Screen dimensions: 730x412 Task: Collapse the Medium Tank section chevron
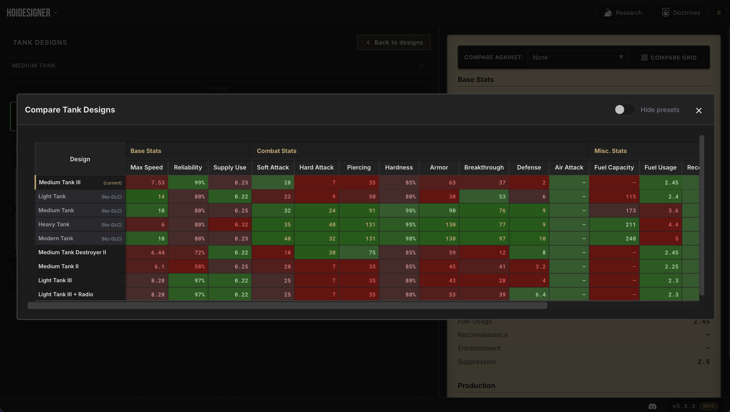pyautogui.click(x=421, y=66)
